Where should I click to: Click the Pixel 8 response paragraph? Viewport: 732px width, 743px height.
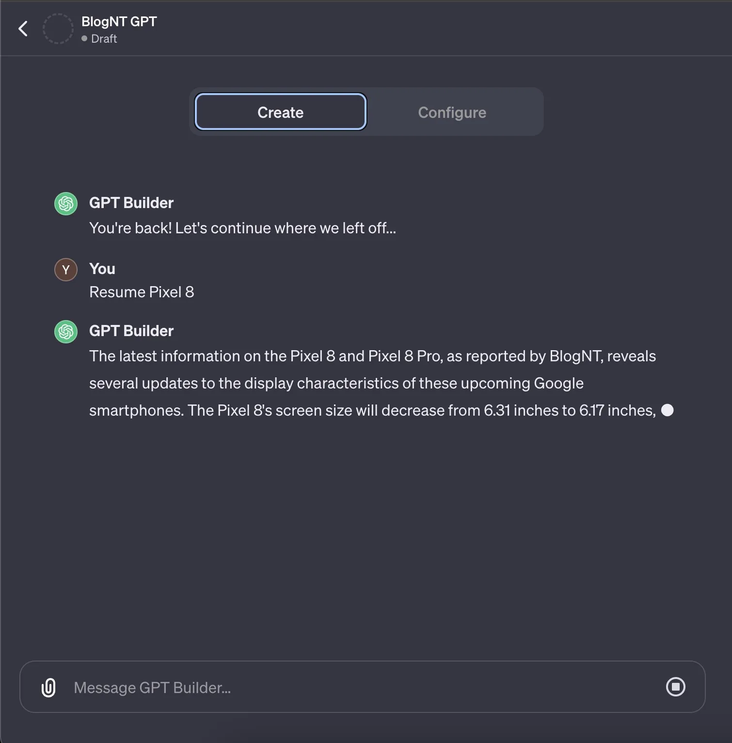coord(372,383)
